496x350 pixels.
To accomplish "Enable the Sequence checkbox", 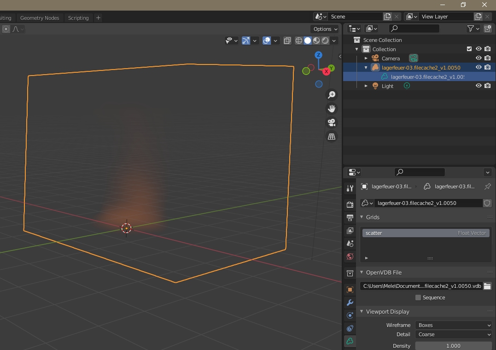I will [418, 297].
